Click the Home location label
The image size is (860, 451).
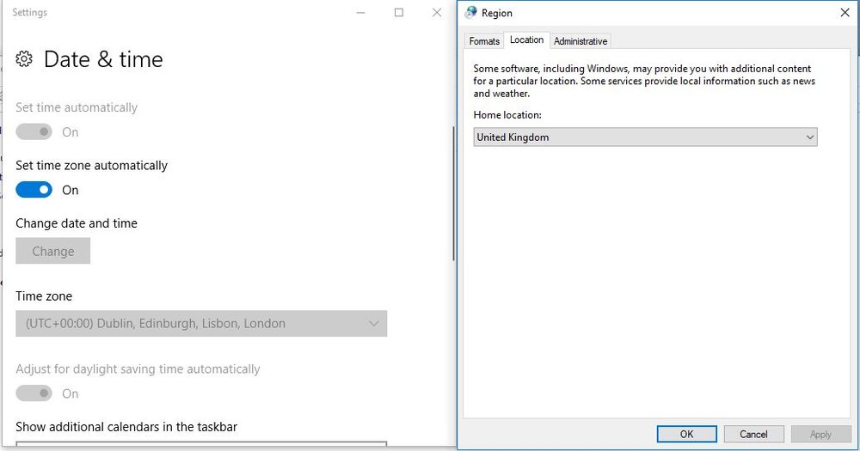pos(507,115)
